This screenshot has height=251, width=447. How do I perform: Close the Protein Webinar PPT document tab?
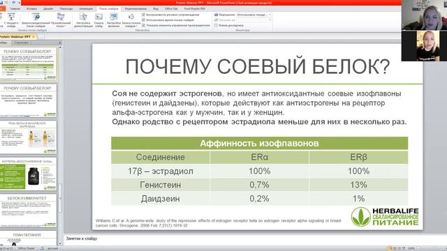click(34, 37)
